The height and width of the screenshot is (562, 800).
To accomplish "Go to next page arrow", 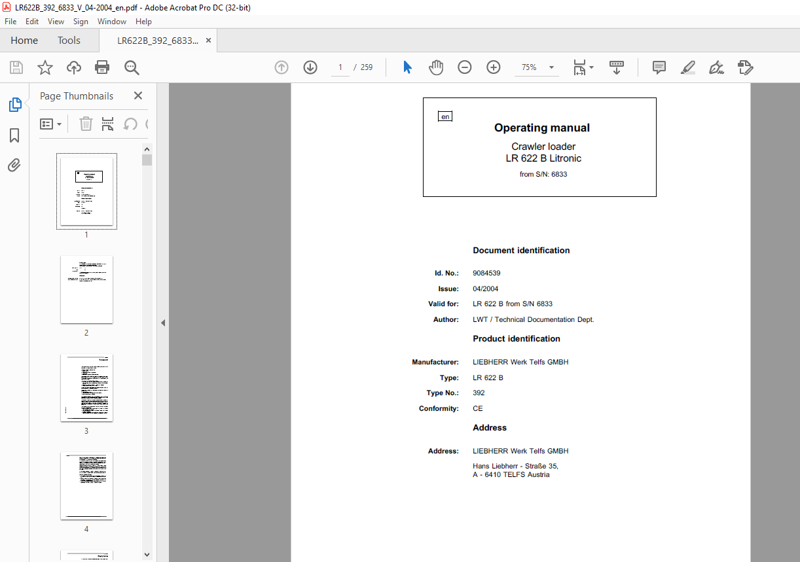I will (x=310, y=67).
